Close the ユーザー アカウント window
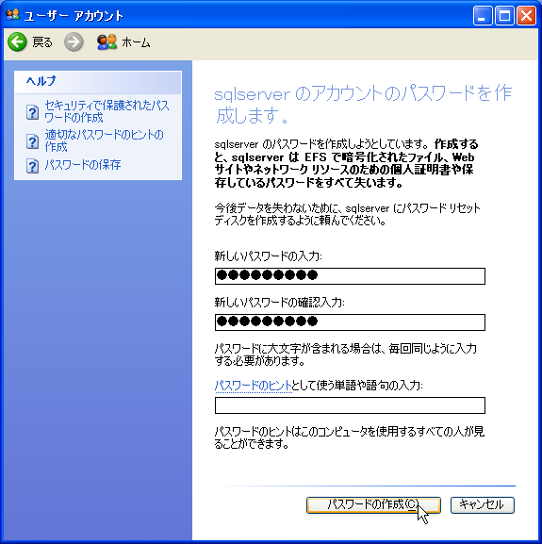542x544 pixels. coord(526,16)
